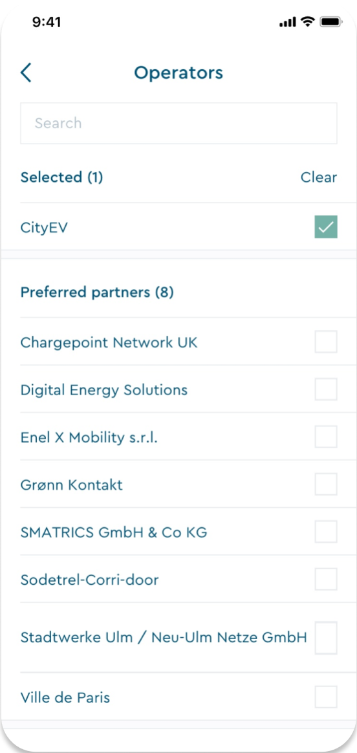
Task: Check the Digital Energy Solutions checkbox
Action: click(x=326, y=389)
